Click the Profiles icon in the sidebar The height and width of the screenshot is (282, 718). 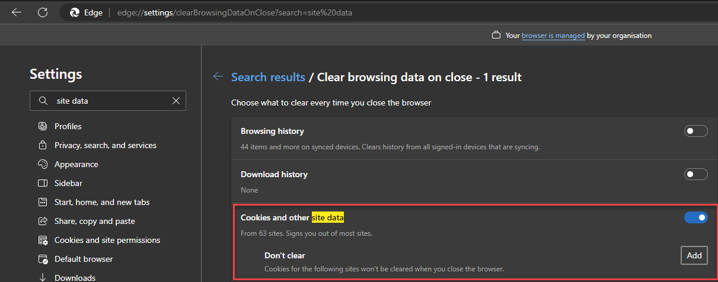(42, 126)
